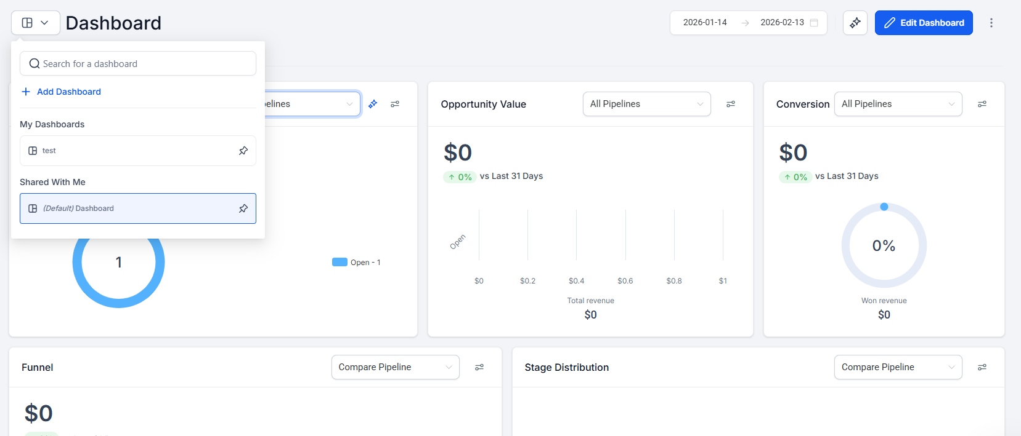Click the blue sparkle icon on first widget
This screenshot has height=436, width=1021.
pos(373,104)
